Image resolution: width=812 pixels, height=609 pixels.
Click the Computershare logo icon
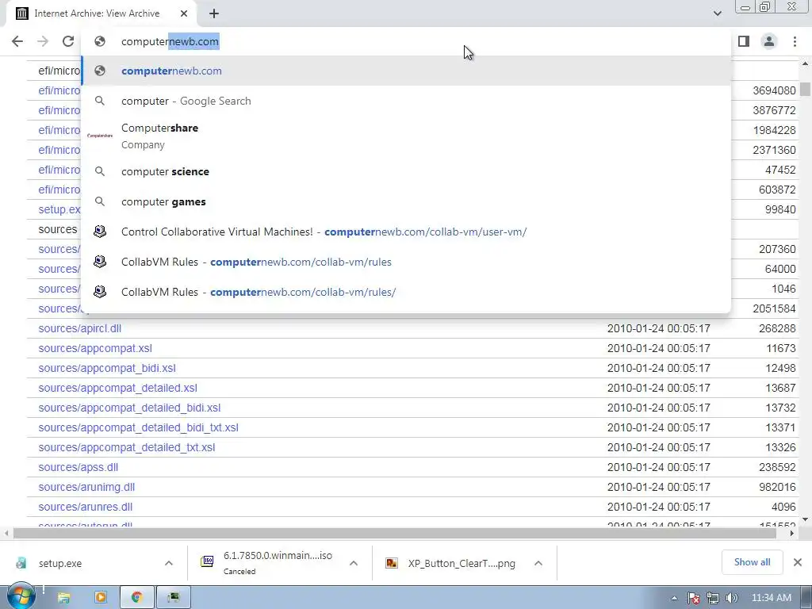tap(100, 136)
